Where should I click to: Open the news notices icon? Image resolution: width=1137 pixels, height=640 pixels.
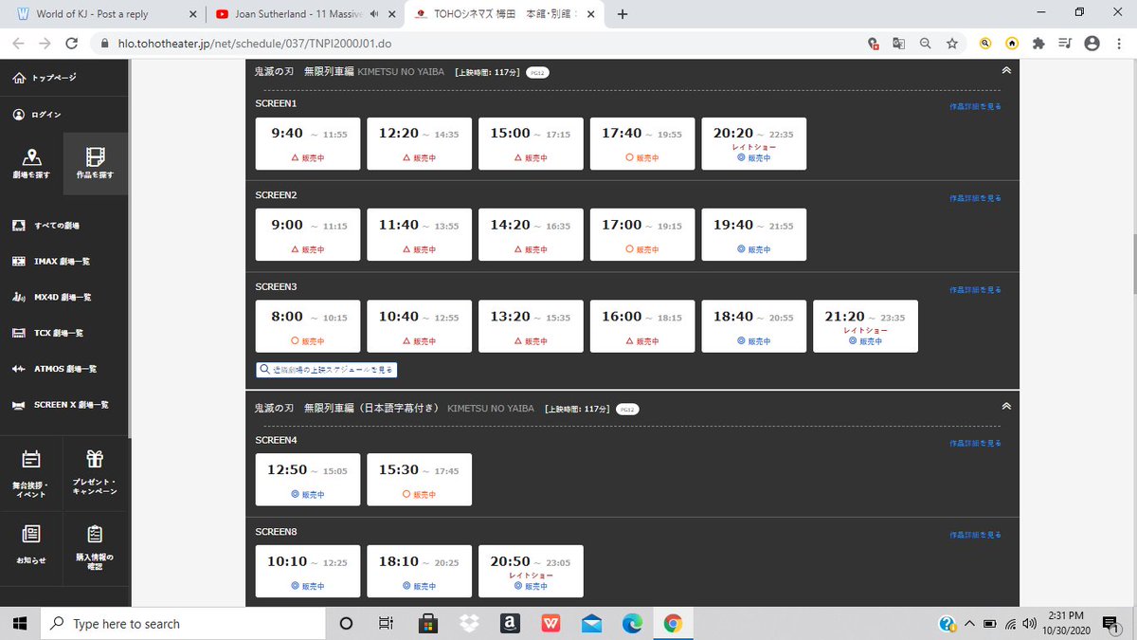click(31, 534)
